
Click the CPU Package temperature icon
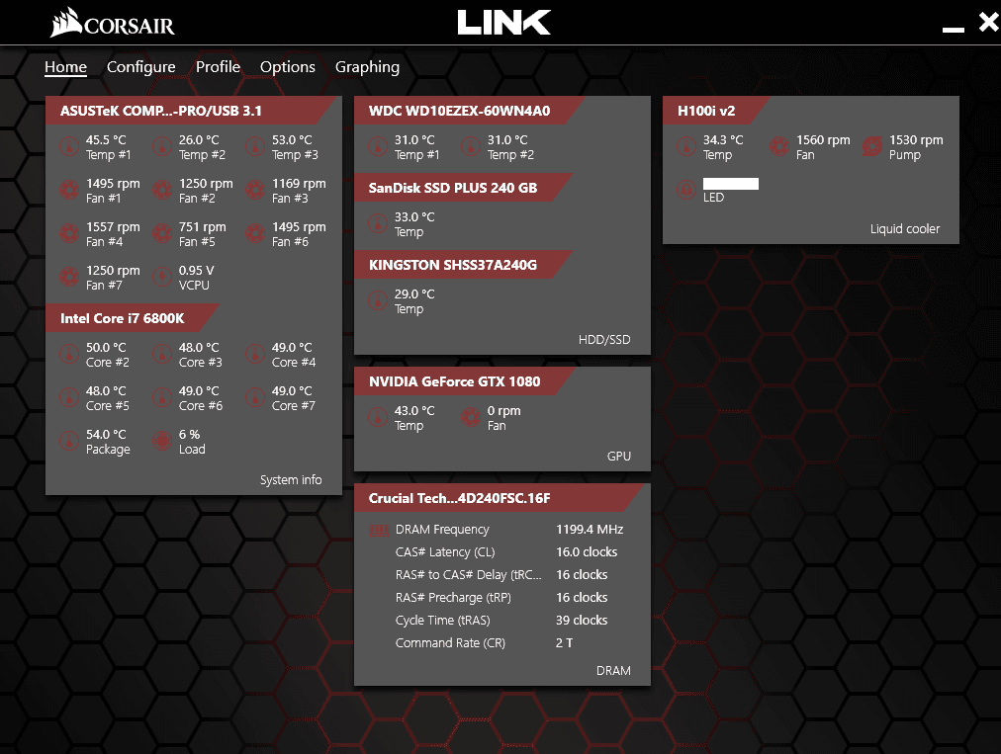point(69,441)
